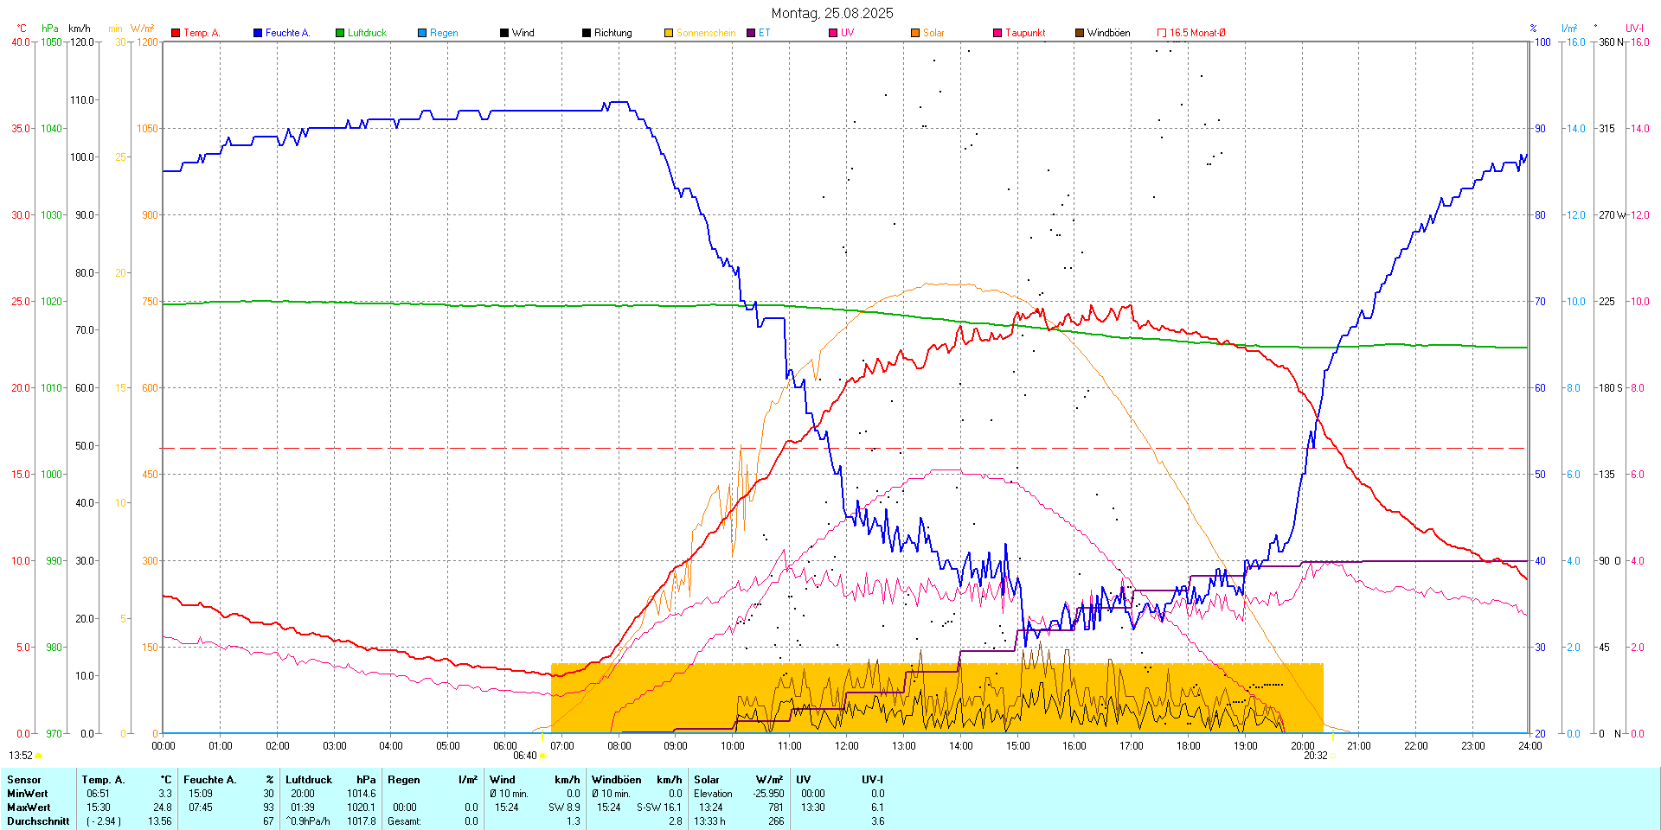
Task: Click the brown Windböen legend square
Action: click(1080, 33)
